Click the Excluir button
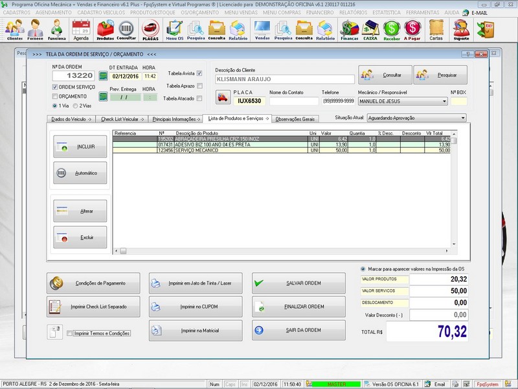The height and width of the screenshot is (389, 518). click(x=80, y=237)
